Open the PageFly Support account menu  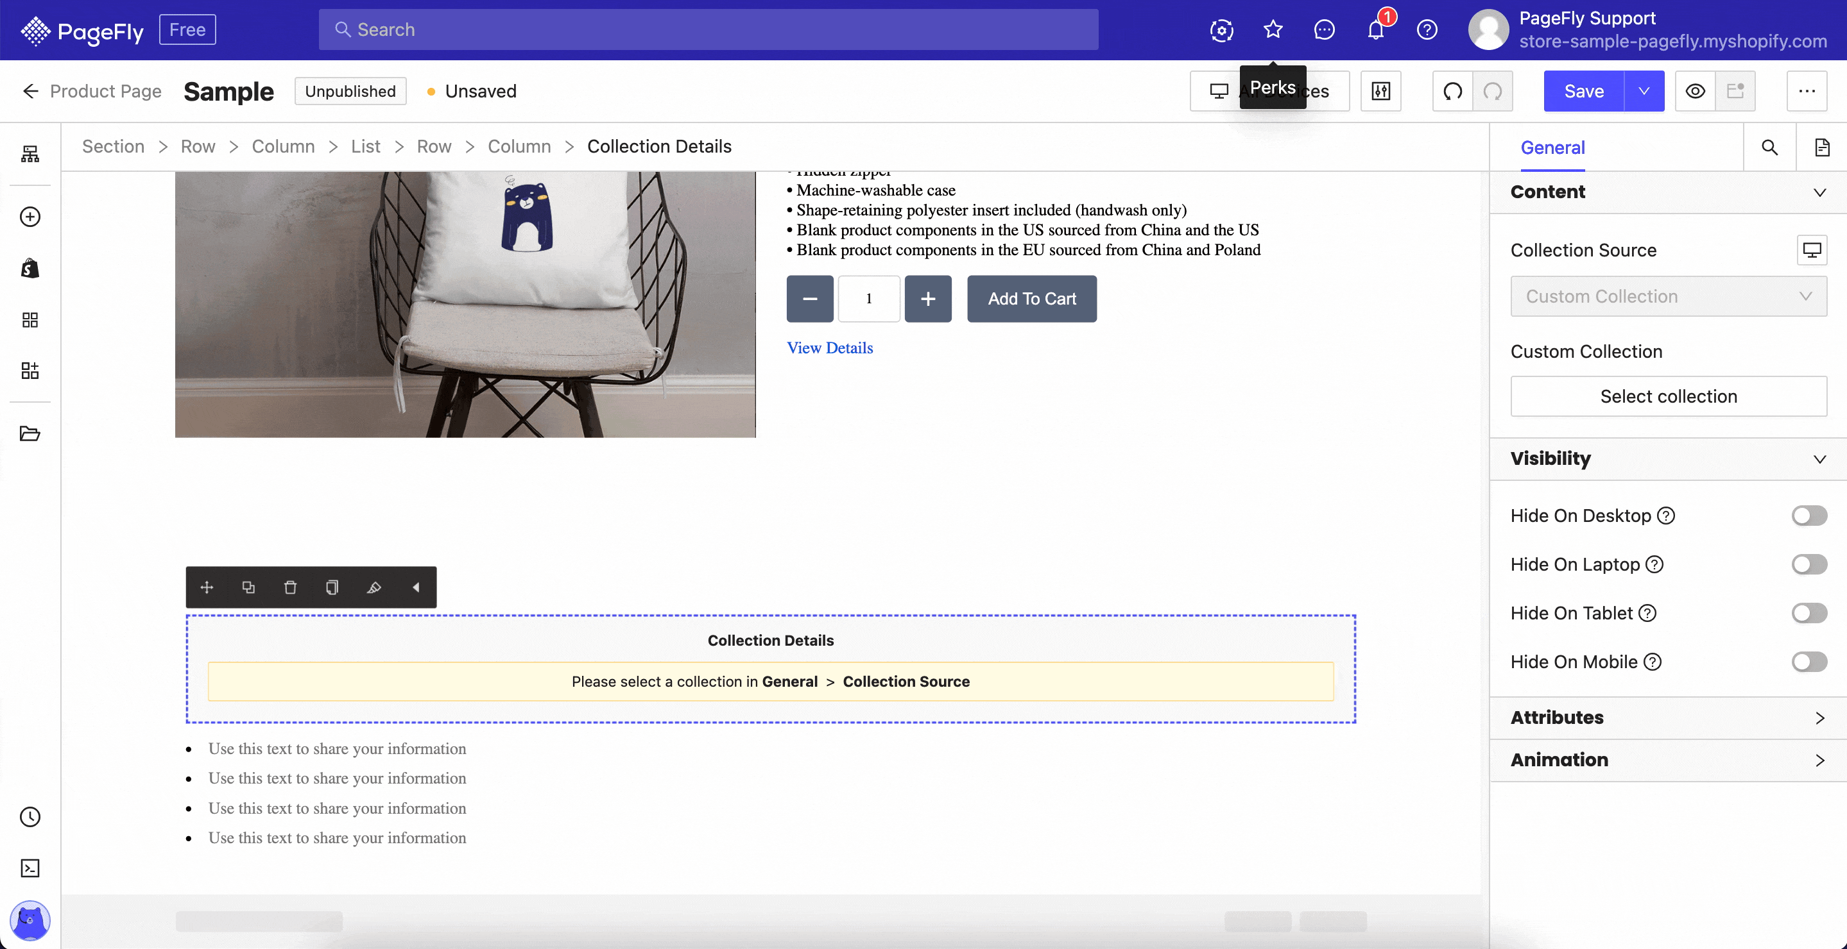coord(1646,29)
